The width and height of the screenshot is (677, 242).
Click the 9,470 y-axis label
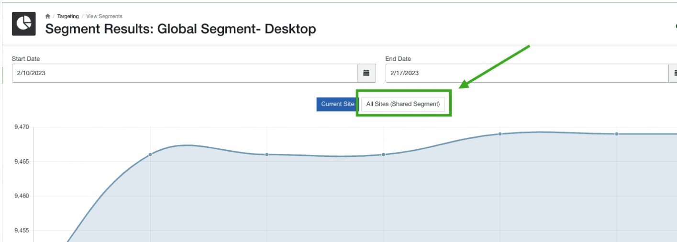pyautogui.click(x=22, y=127)
